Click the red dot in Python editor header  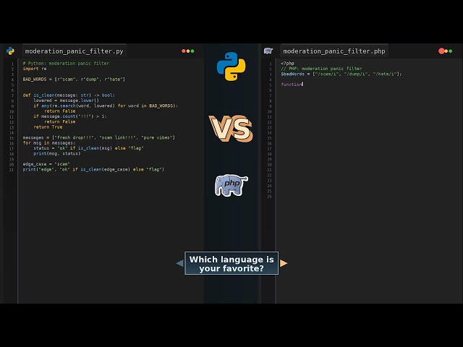(183, 51)
